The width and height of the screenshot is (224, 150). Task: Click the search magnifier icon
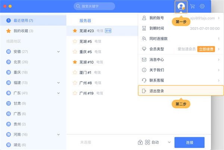(78, 6)
